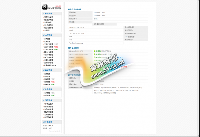Open 商铺管理 [驳回] entry

point(50,82)
